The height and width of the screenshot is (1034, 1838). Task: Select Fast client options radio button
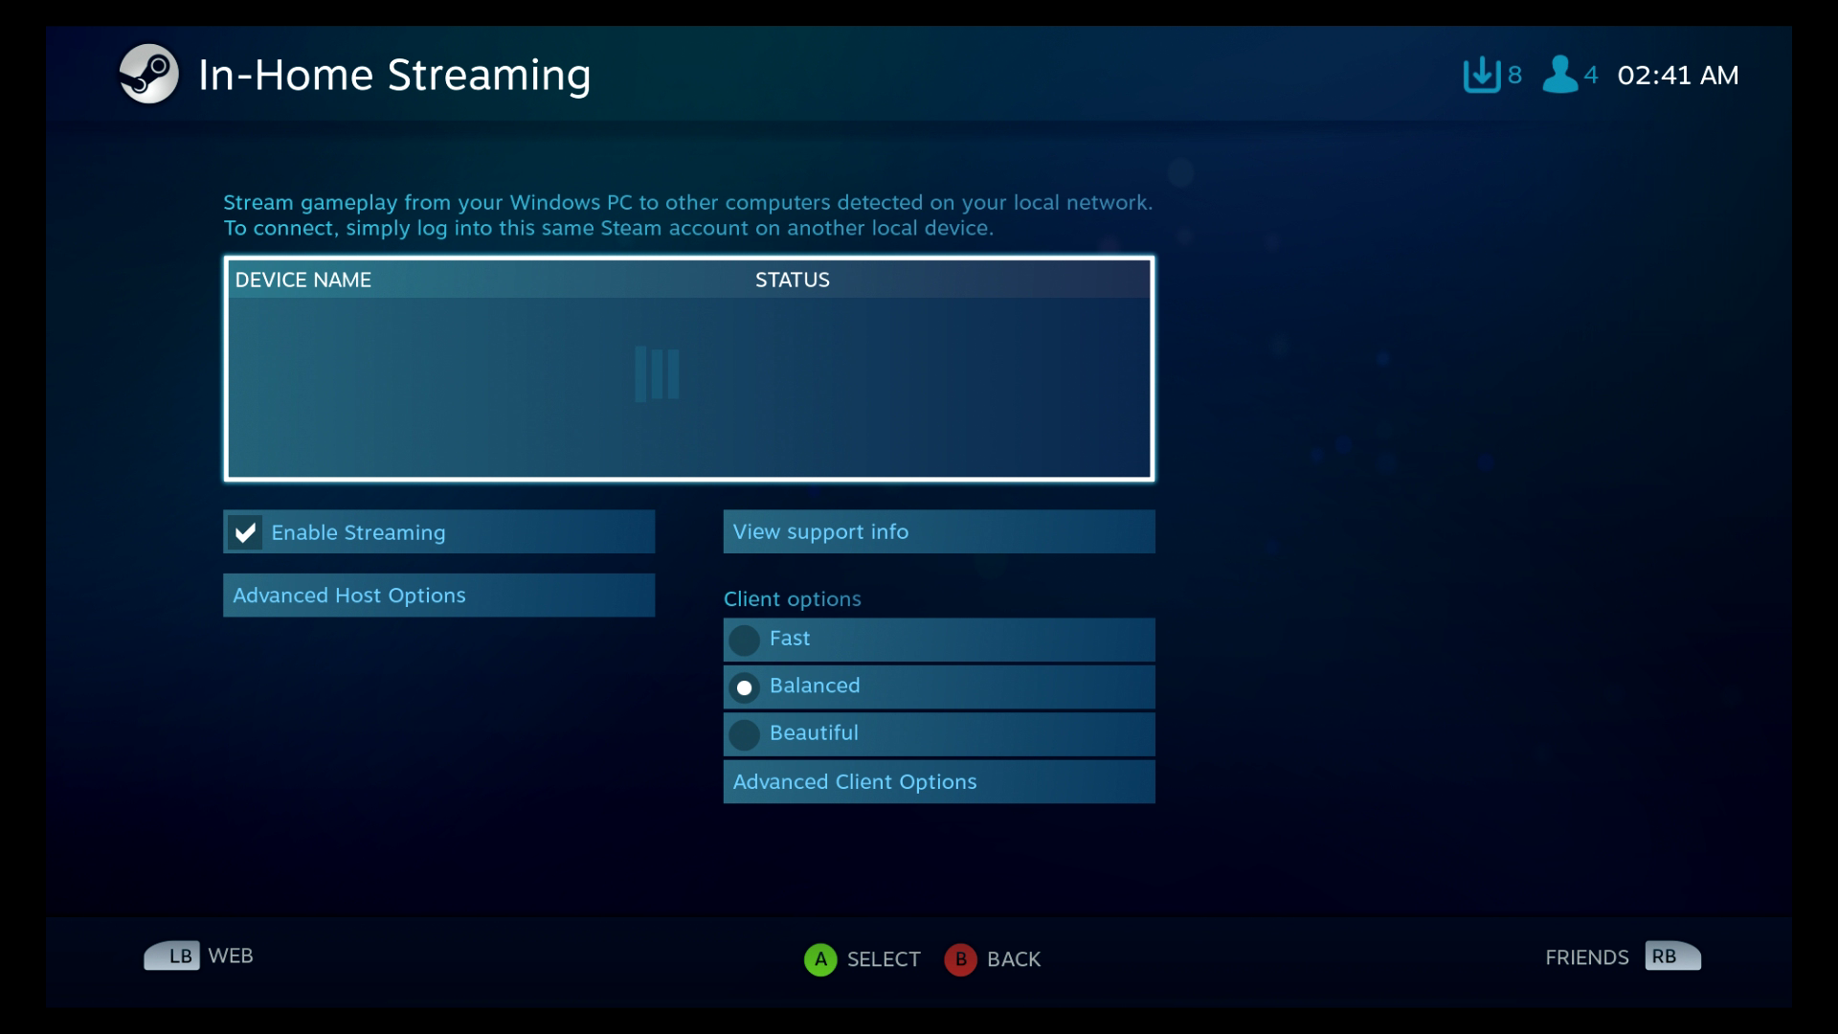pyautogui.click(x=745, y=638)
